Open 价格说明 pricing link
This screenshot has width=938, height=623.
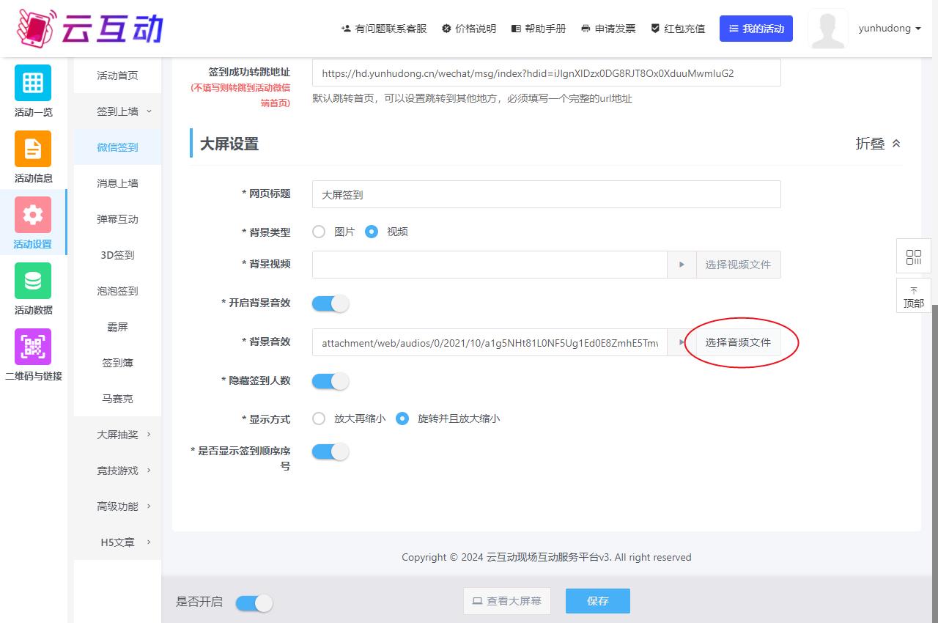point(469,29)
